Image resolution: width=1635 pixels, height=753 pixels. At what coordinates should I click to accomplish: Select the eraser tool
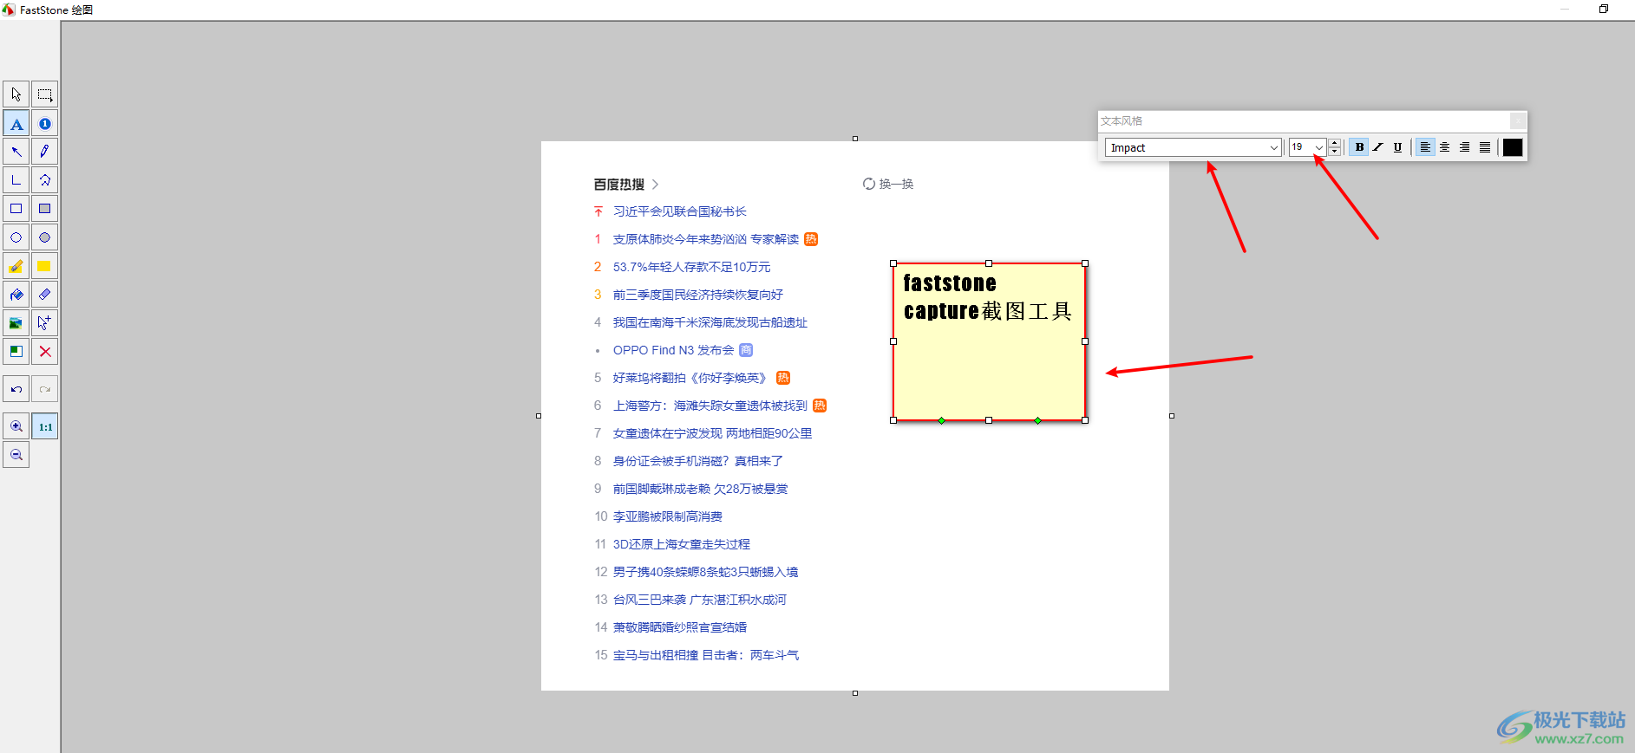(45, 295)
